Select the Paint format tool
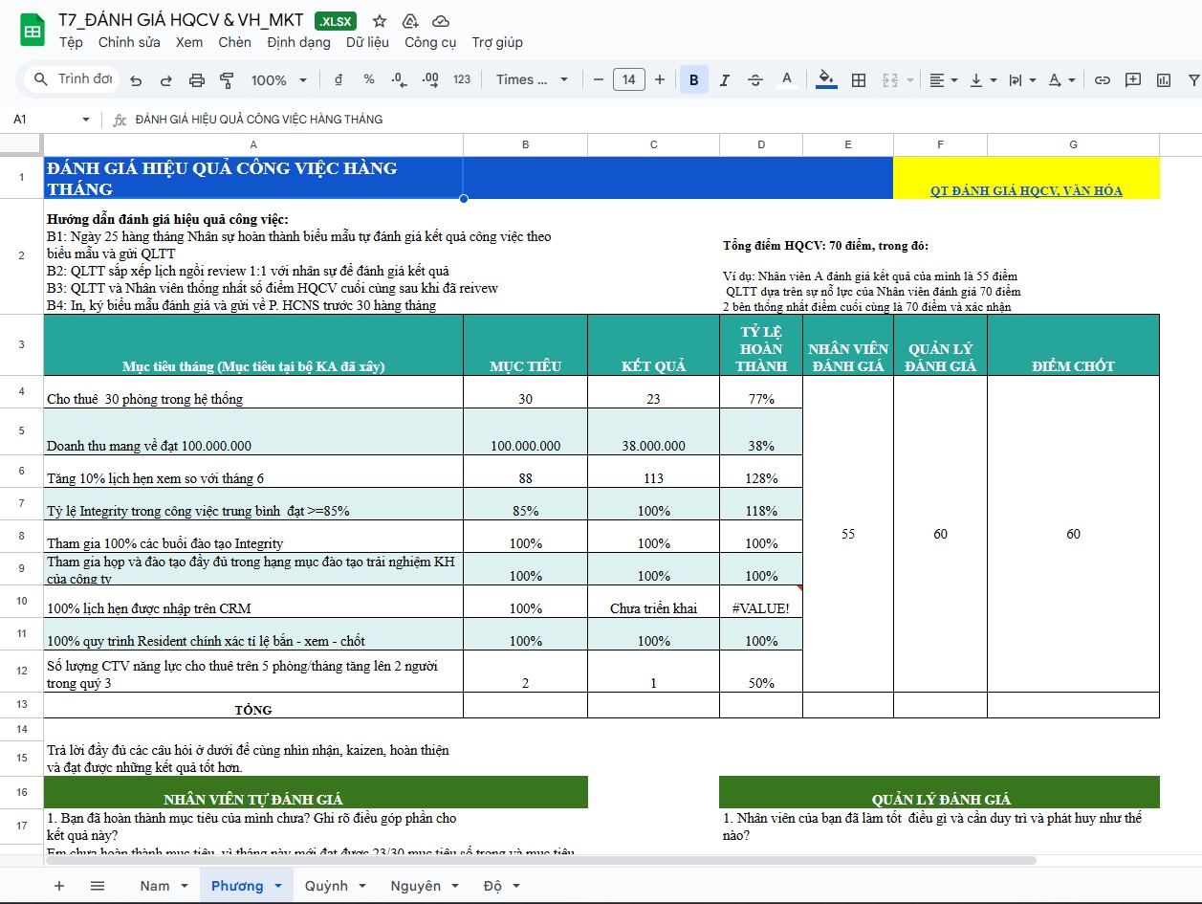Screen dimensions: 1202x904 227,80
